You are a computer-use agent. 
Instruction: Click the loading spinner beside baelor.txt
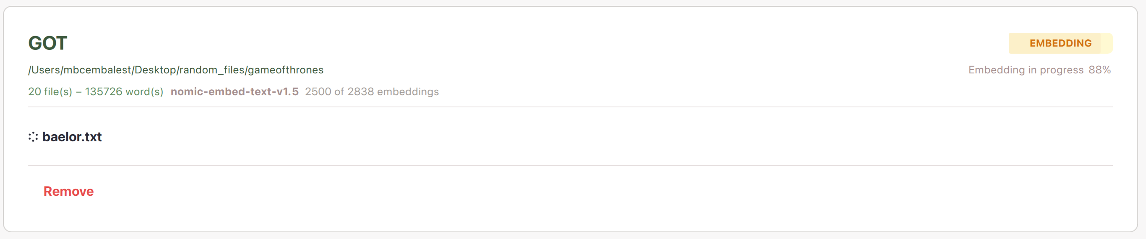point(33,137)
